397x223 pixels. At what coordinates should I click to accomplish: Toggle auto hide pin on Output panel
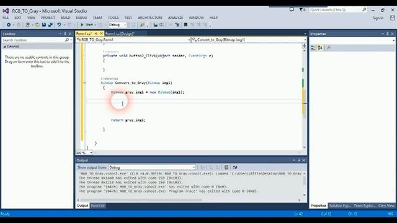[299, 160]
